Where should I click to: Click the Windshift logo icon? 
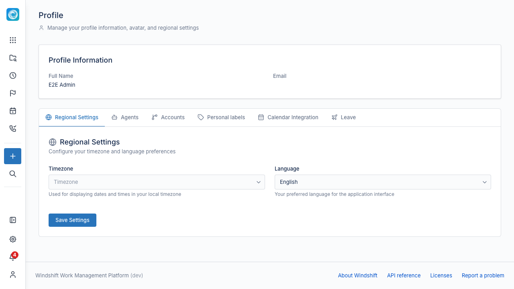[13, 14]
